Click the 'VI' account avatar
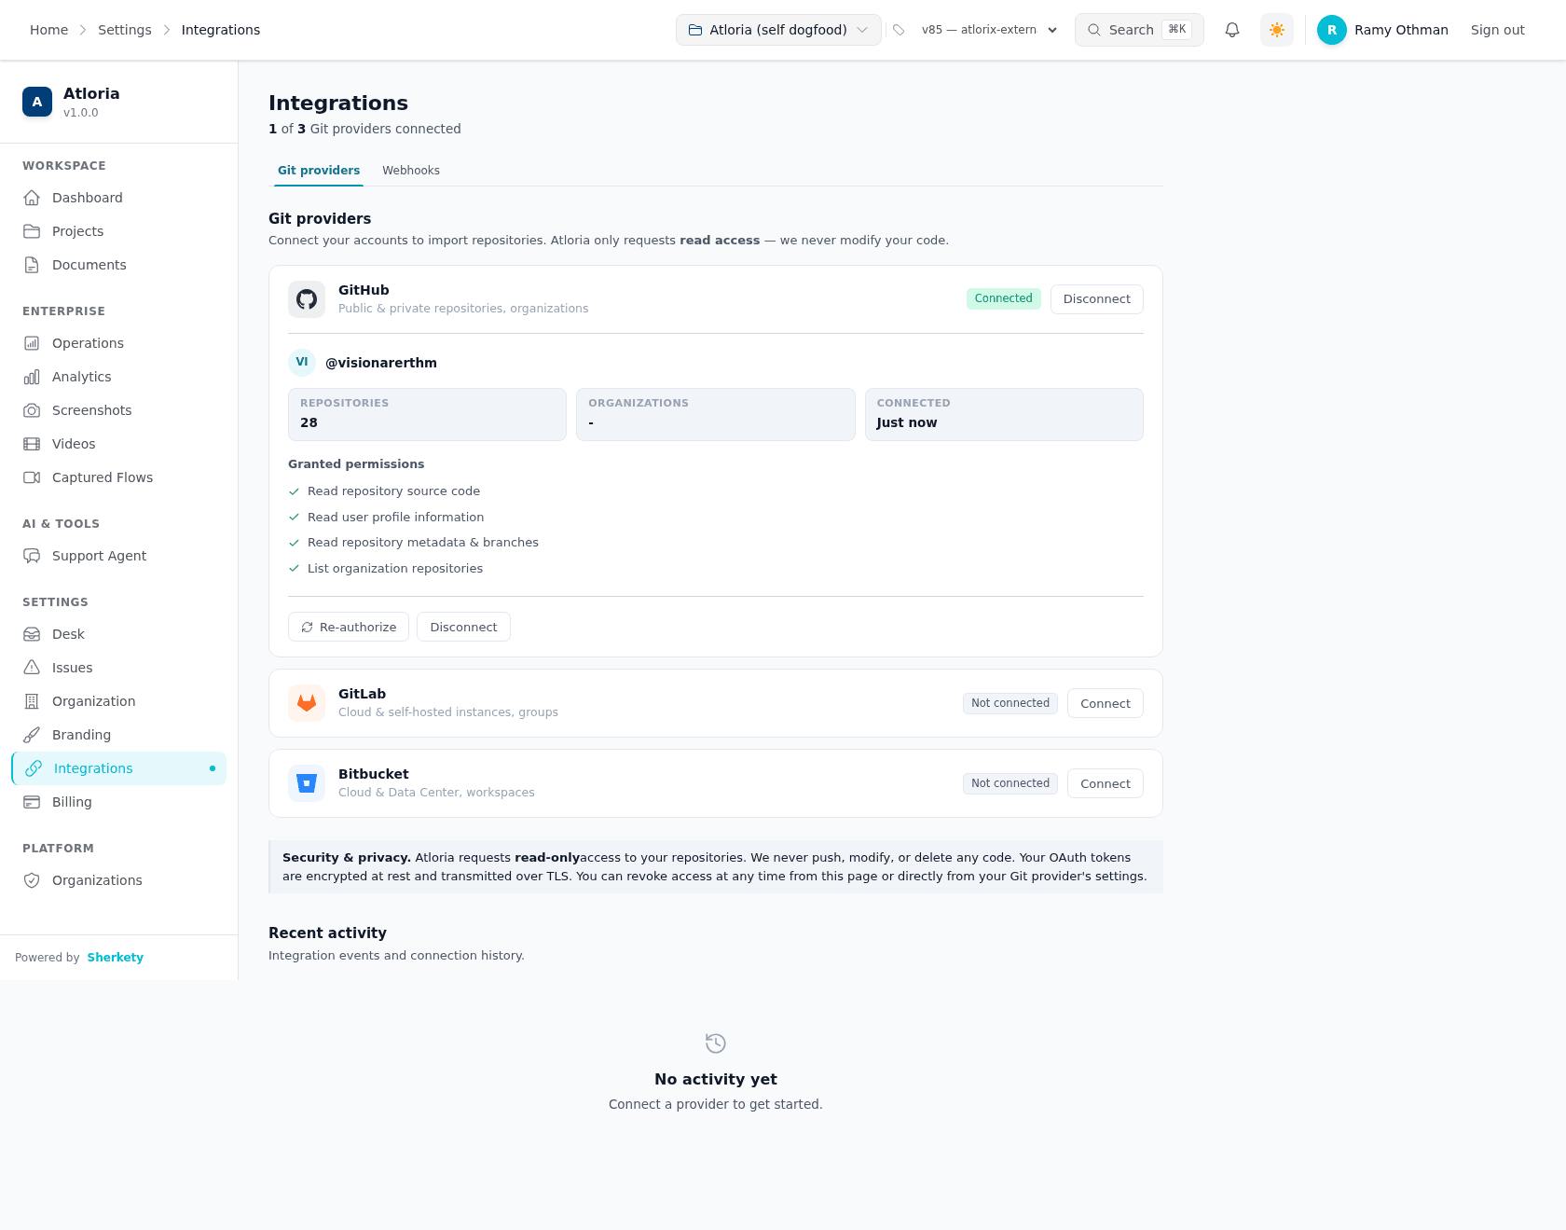The image size is (1566, 1230). pos(302,362)
